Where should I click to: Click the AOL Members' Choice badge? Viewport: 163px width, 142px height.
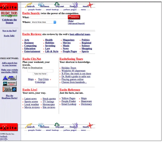pyautogui.click(x=10, y=78)
